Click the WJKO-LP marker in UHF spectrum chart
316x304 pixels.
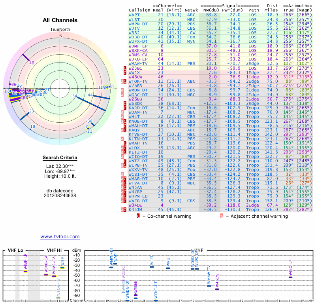[290, 277]
